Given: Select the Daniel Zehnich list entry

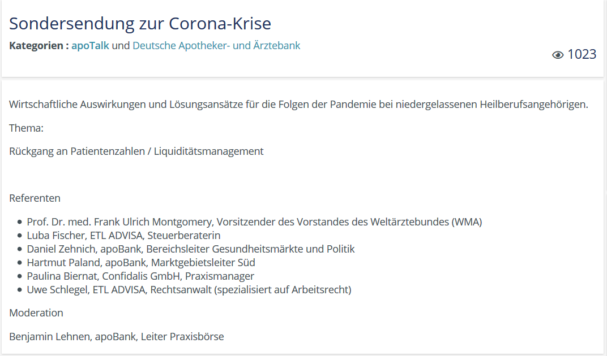Looking at the screenshot, I should 190,249.
